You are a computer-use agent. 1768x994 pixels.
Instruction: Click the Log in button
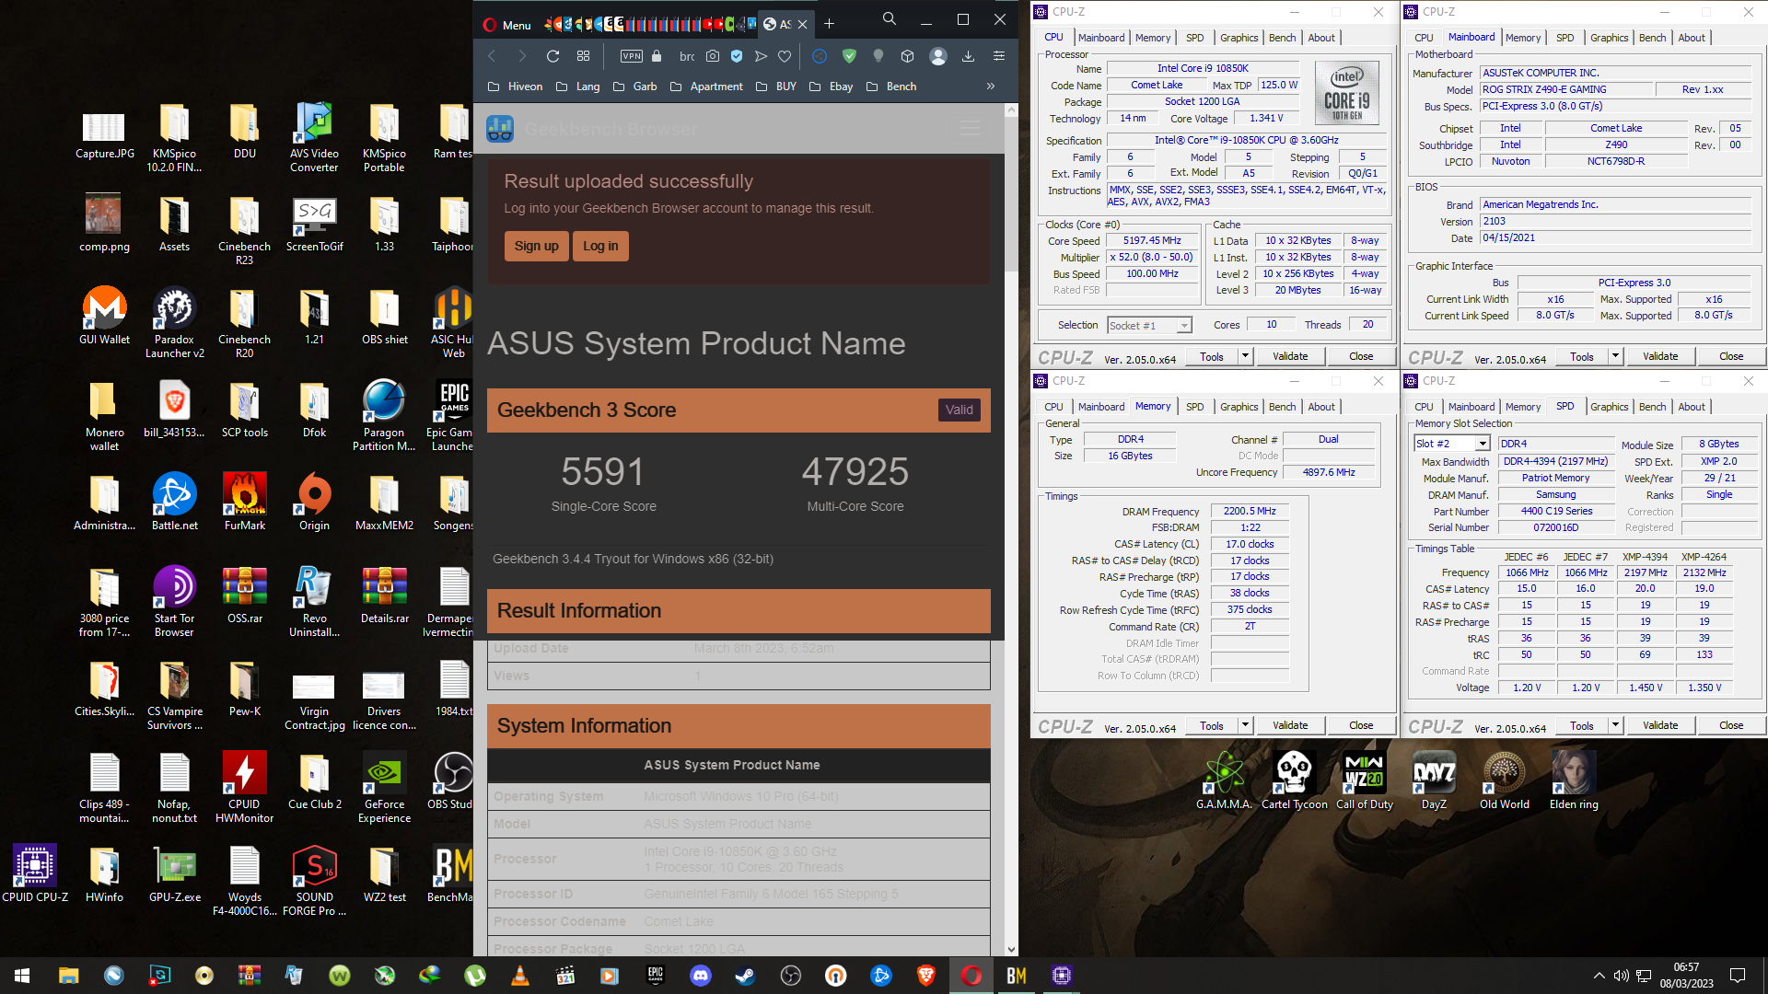[600, 246]
